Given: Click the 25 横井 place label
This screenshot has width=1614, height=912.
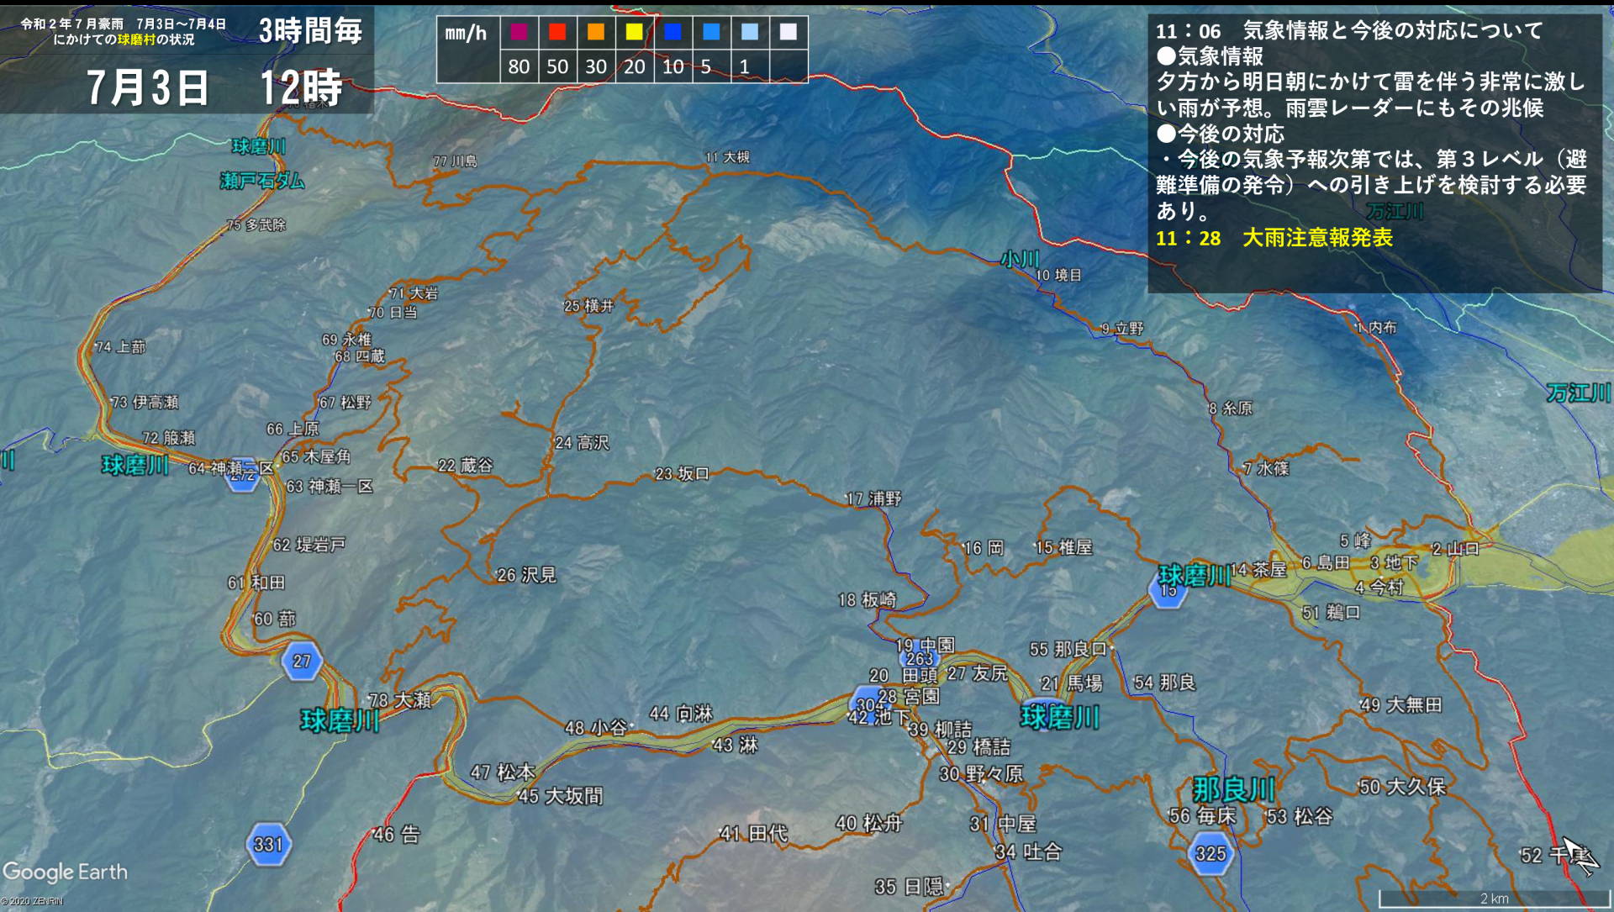Looking at the screenshot, I should 588,306.
